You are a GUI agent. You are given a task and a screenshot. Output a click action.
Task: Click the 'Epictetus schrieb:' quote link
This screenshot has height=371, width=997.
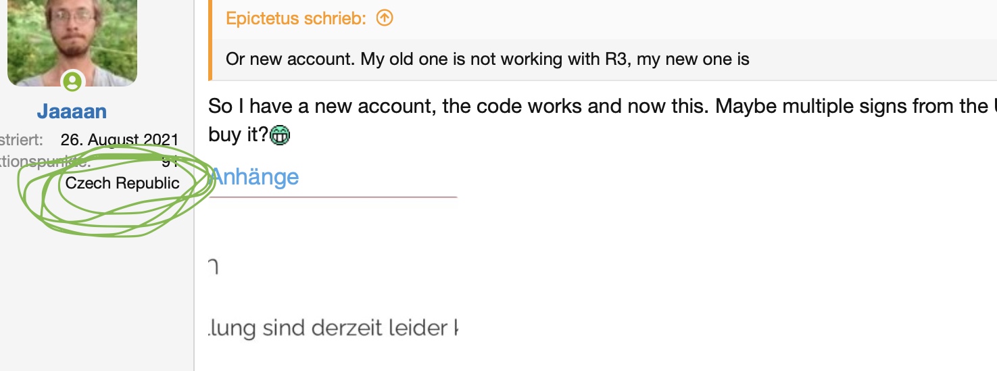[x=296, y=18]
